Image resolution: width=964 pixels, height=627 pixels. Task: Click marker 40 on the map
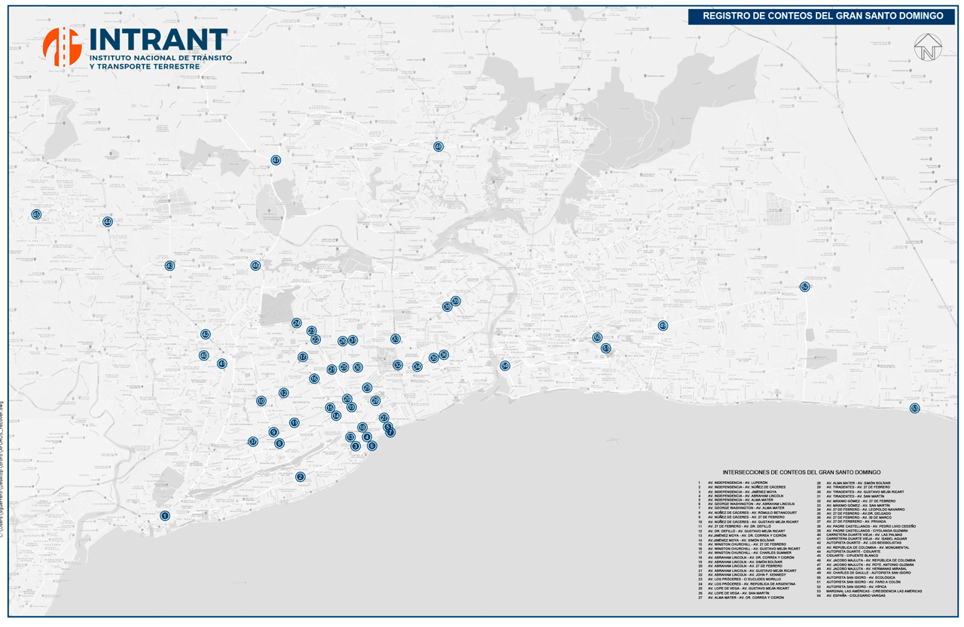point(203,355)
